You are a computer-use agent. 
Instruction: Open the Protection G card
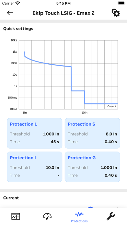pyautogui.click(x=92, y=167)
